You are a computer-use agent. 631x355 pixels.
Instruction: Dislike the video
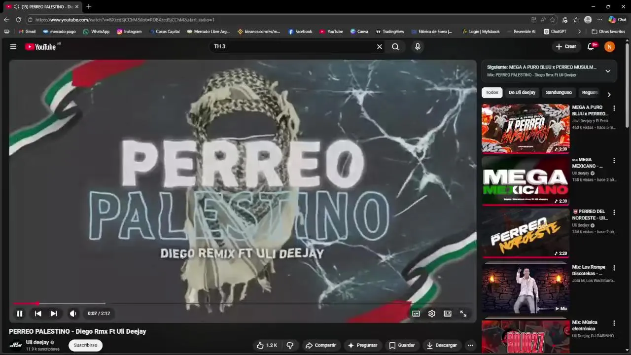tap(290, 345)
